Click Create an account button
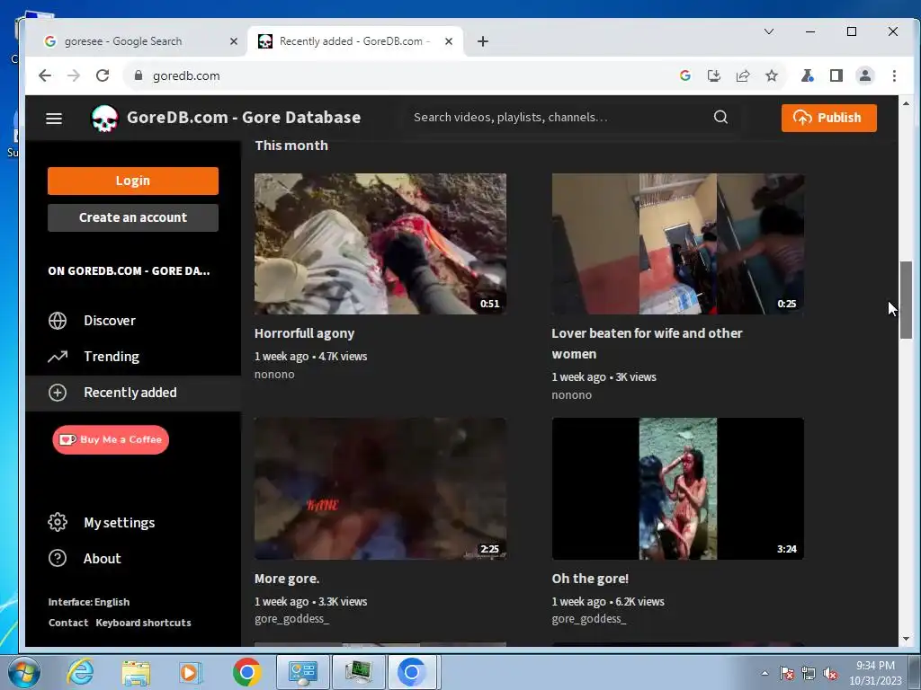 point(133,217)
